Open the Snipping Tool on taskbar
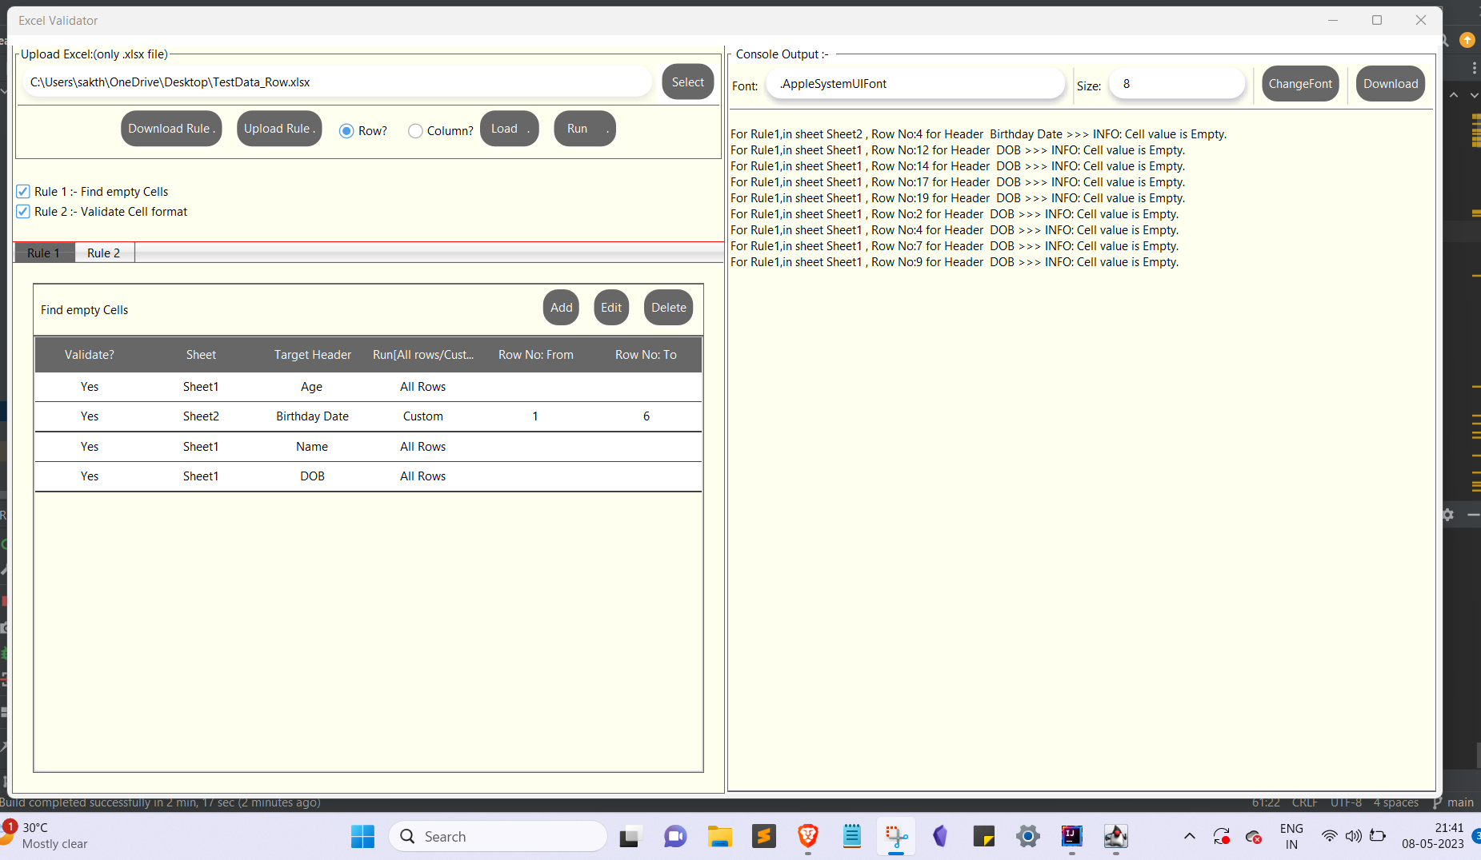This screenshot has width=1481, height=860. [x=896, y=837]
